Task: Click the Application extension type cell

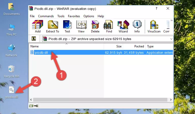Action: click(160, 52)
